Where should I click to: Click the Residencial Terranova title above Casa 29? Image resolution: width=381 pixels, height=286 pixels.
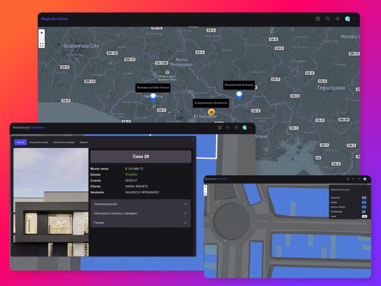pyautogui.click(x=29, y=127)
